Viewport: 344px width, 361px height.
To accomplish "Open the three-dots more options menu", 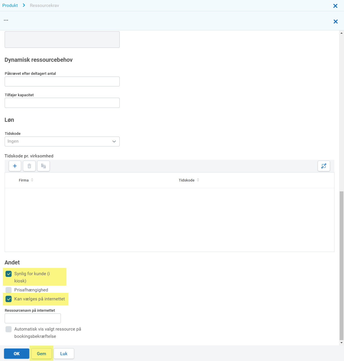I will [x=6, y=20].
